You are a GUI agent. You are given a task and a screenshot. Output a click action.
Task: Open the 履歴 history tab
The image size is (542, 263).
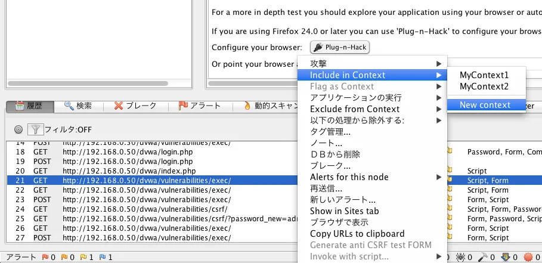coord(29,106)
